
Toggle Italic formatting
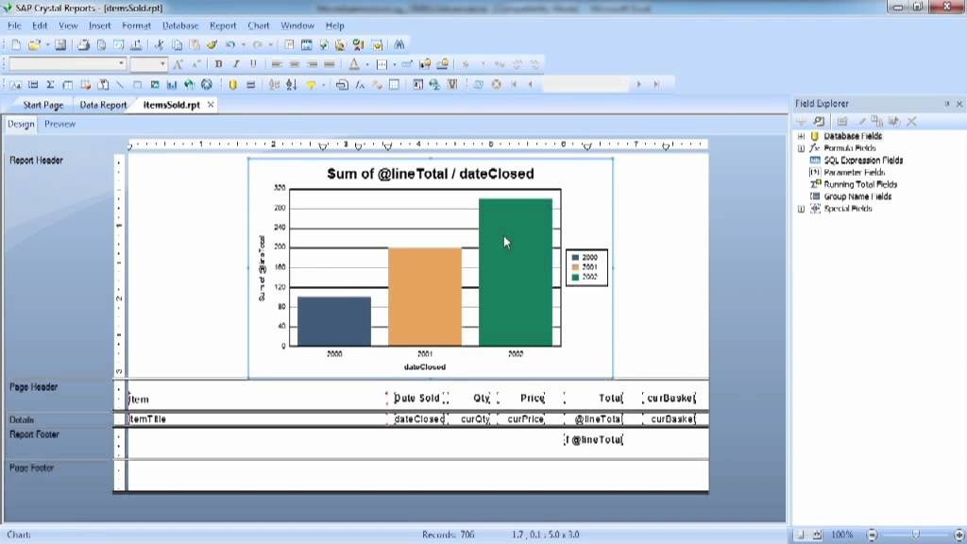click(x=235, y=64)
